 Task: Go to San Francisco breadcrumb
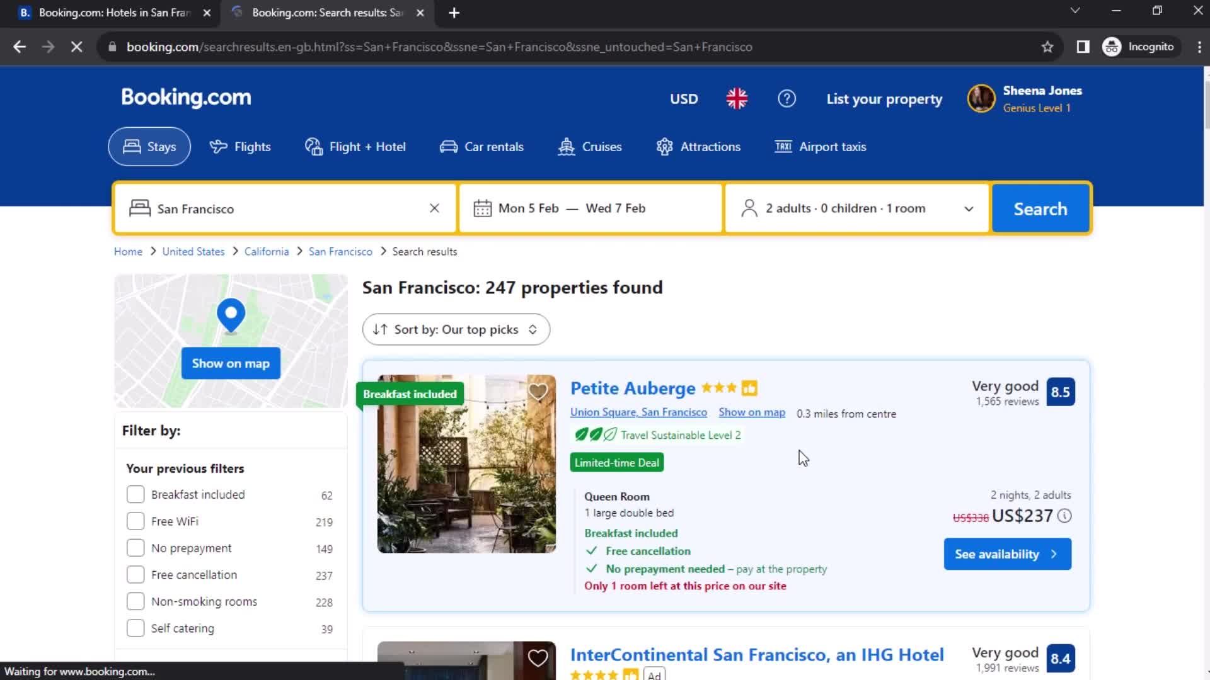[340, 251]
